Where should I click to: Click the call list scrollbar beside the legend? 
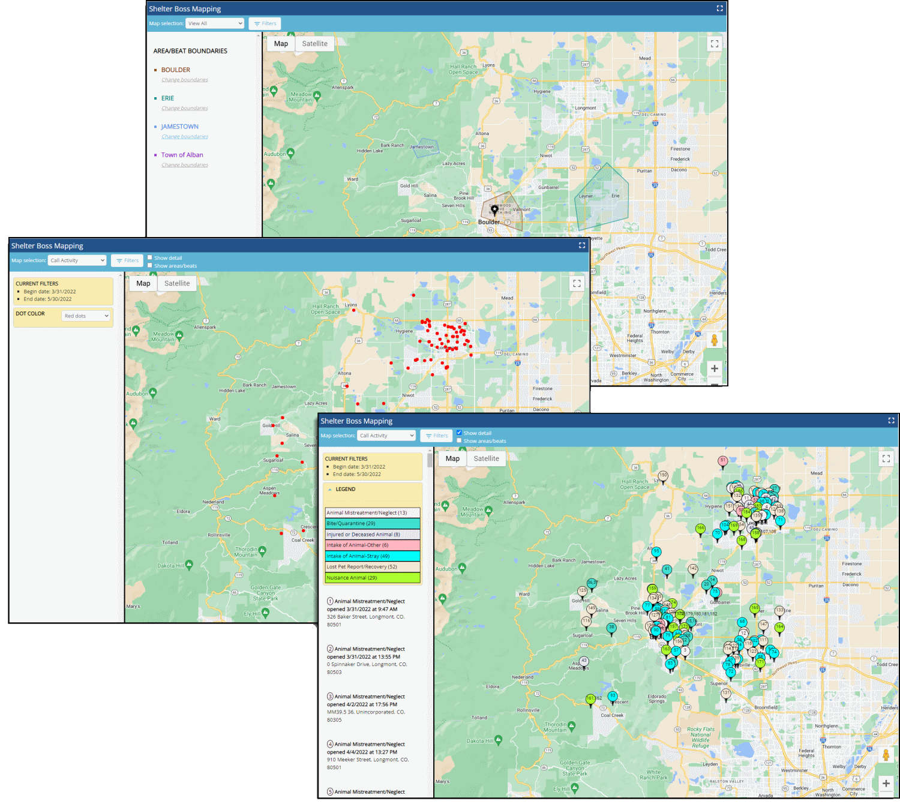[430, 461]
